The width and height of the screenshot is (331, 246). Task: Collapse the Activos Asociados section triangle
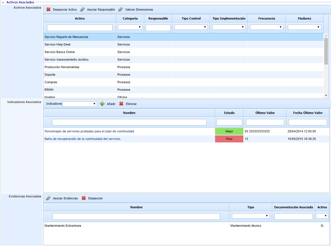(x=3, y=2)
